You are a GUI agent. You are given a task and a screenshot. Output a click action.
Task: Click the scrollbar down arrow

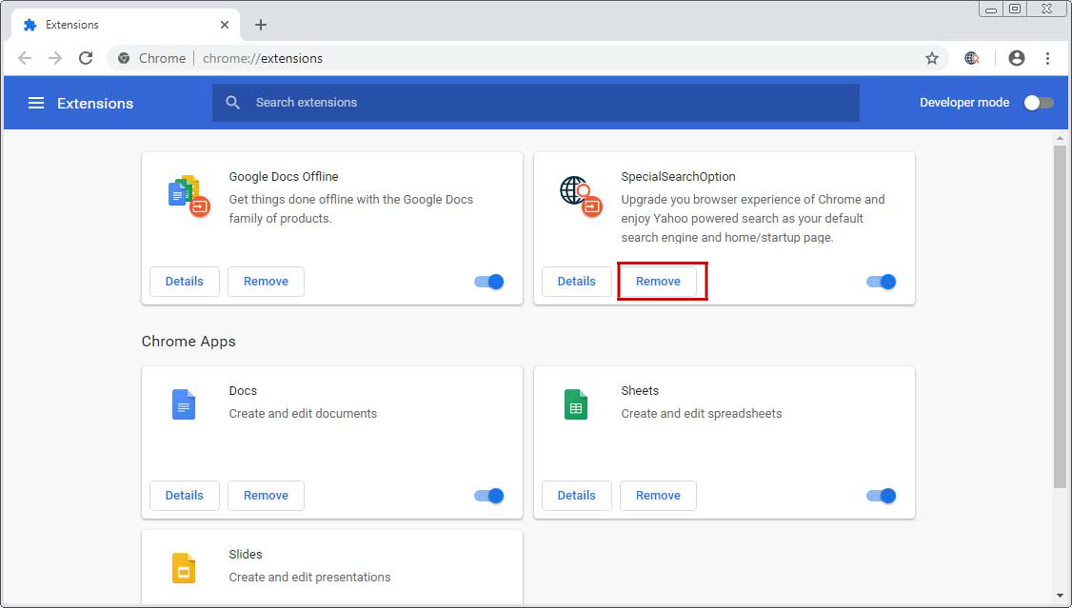[x=1060, y=597]
